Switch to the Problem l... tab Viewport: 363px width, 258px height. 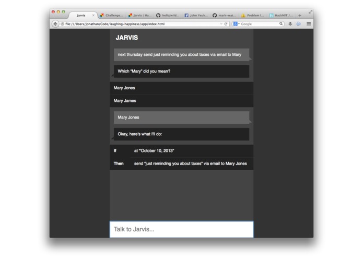point(252,15)
